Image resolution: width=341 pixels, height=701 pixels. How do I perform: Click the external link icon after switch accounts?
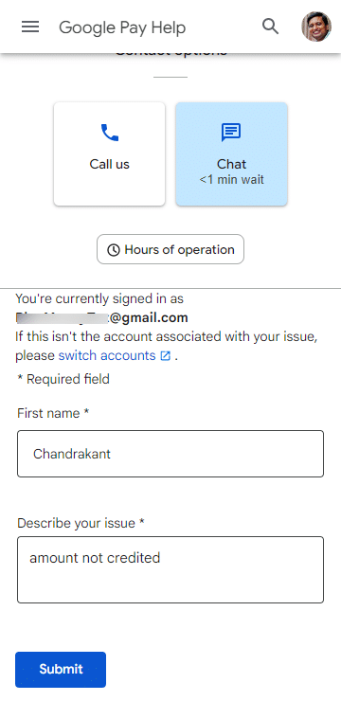click(x=166, y=356)
